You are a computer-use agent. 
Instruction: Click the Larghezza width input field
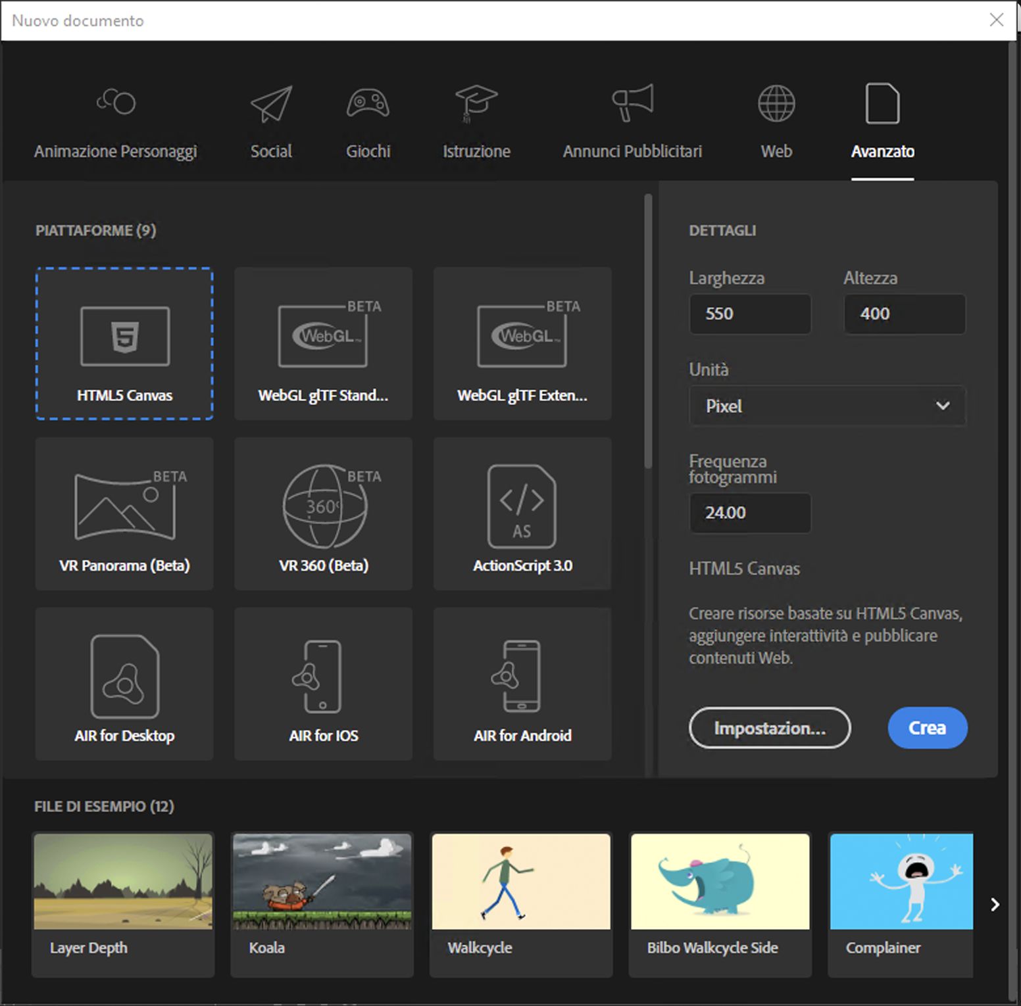750,314
